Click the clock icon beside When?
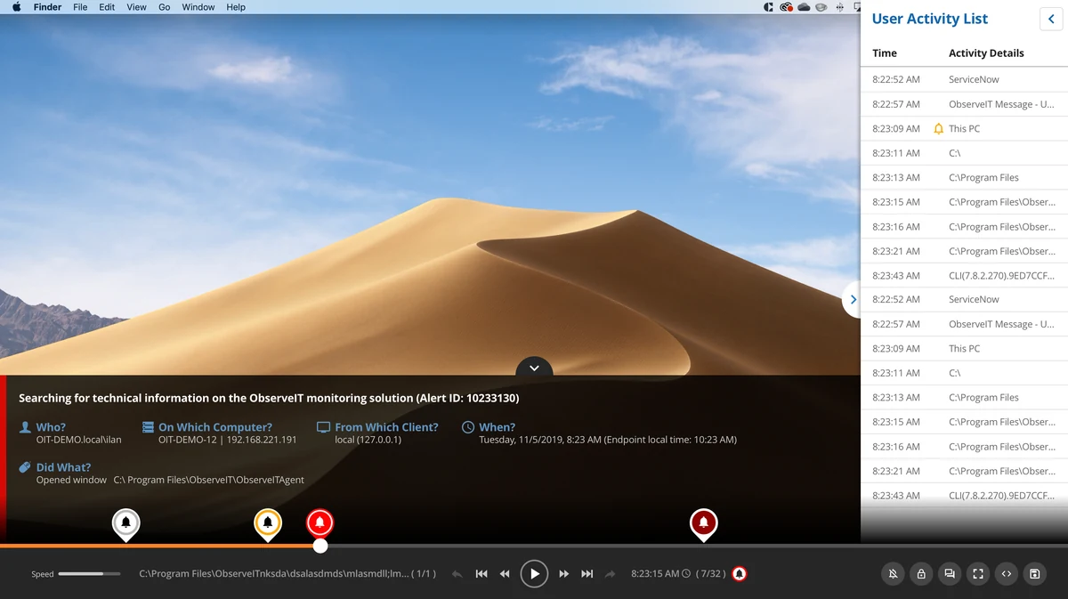The width and height of the screenshot is (1068, 599). point(468,427)
